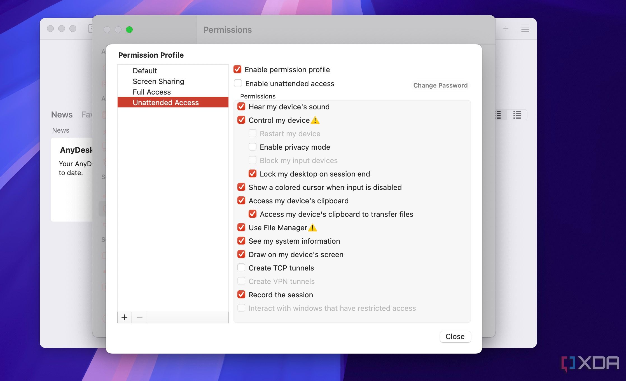
Task: Select the Full Access profile
Action: point(151,91)
